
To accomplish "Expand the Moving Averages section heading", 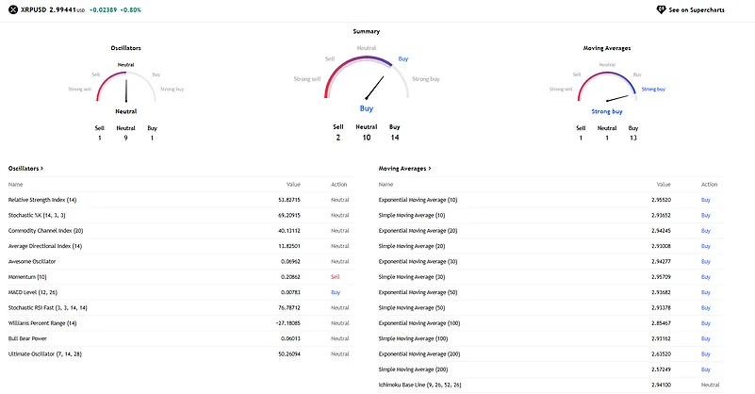I will tap(404, 169).
